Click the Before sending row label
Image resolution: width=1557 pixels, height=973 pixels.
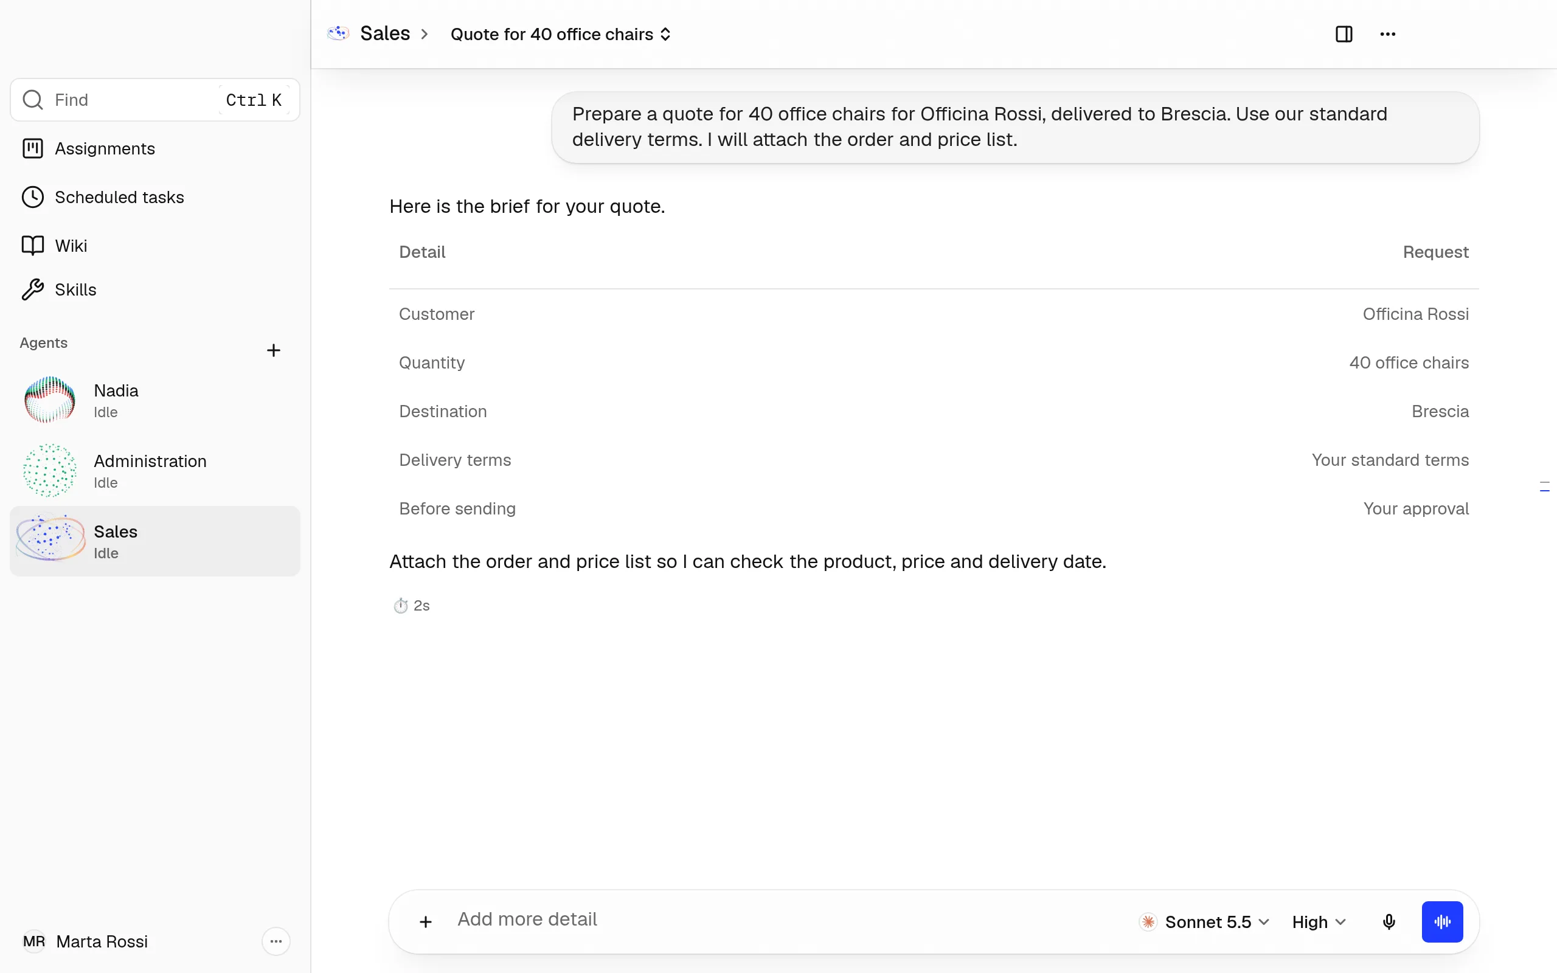coord(457,509)
